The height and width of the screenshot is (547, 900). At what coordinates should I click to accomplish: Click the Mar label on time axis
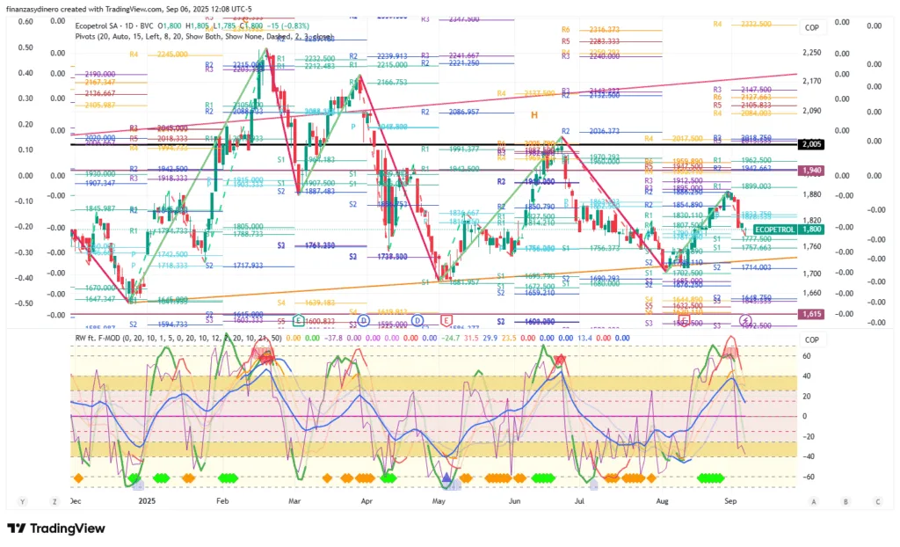(294, 501)
